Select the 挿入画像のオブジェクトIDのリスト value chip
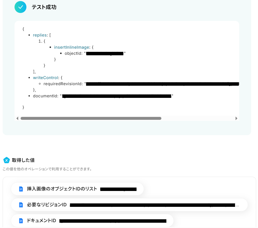Screen dimensions: 258x228 (77, 189)
